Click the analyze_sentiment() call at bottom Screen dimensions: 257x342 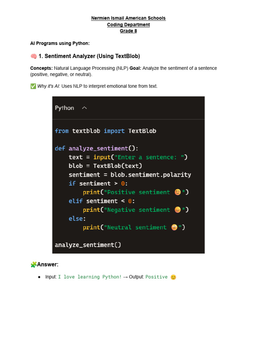click(88, 245)
